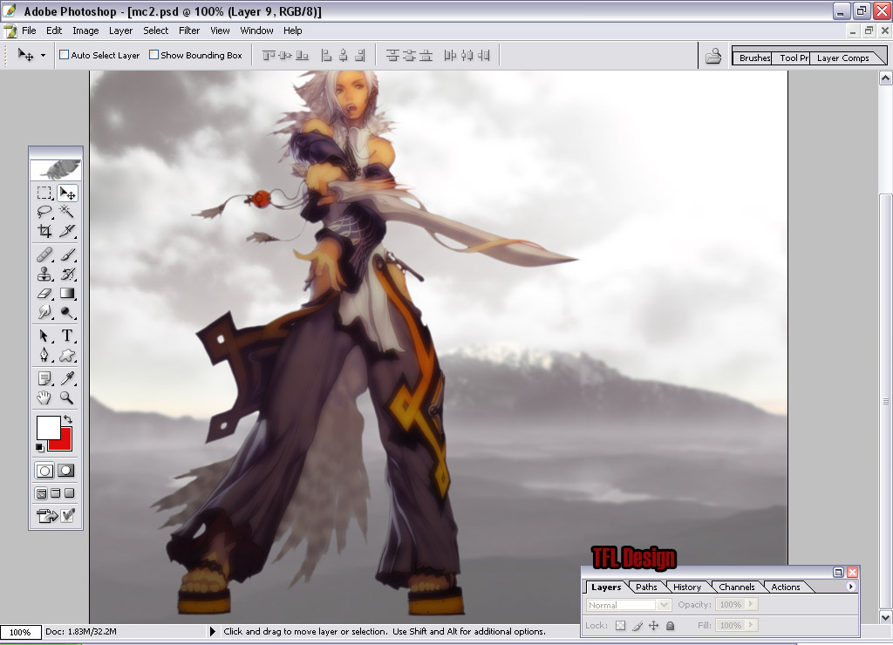
Task: Toggle Lock image pixels brush icon
Action: 637,626
